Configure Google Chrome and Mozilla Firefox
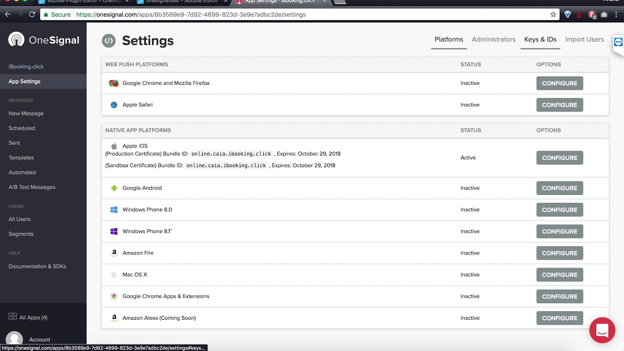 pyautogui.click(x=560, y=83)
